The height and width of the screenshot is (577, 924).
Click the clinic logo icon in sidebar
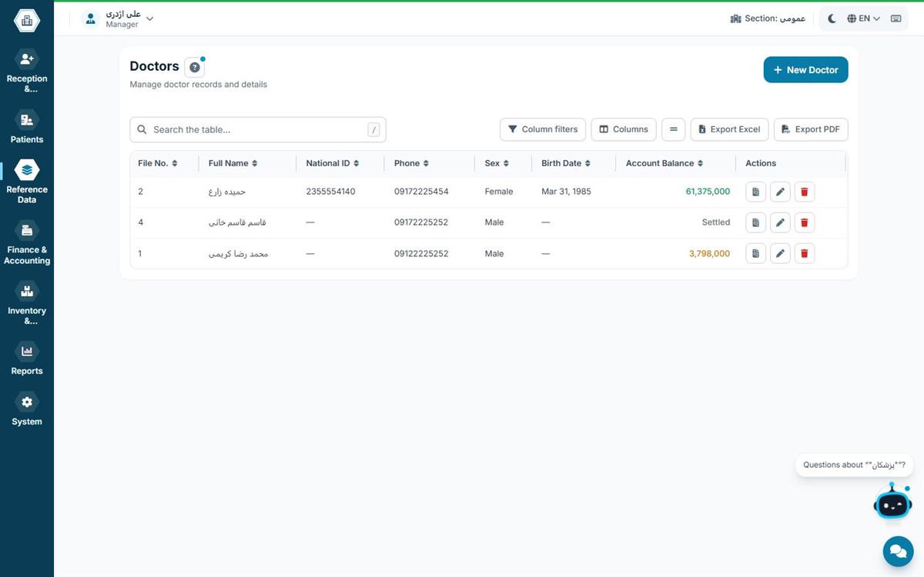(27, 21)
